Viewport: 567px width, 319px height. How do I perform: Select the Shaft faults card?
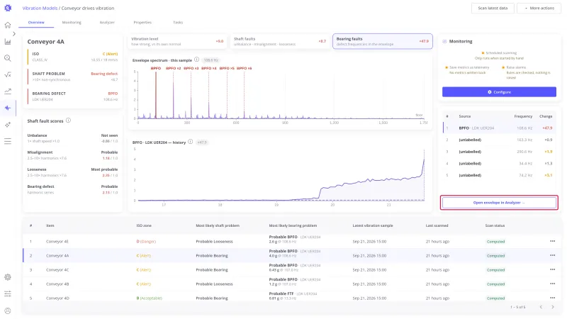click(279, 41)
